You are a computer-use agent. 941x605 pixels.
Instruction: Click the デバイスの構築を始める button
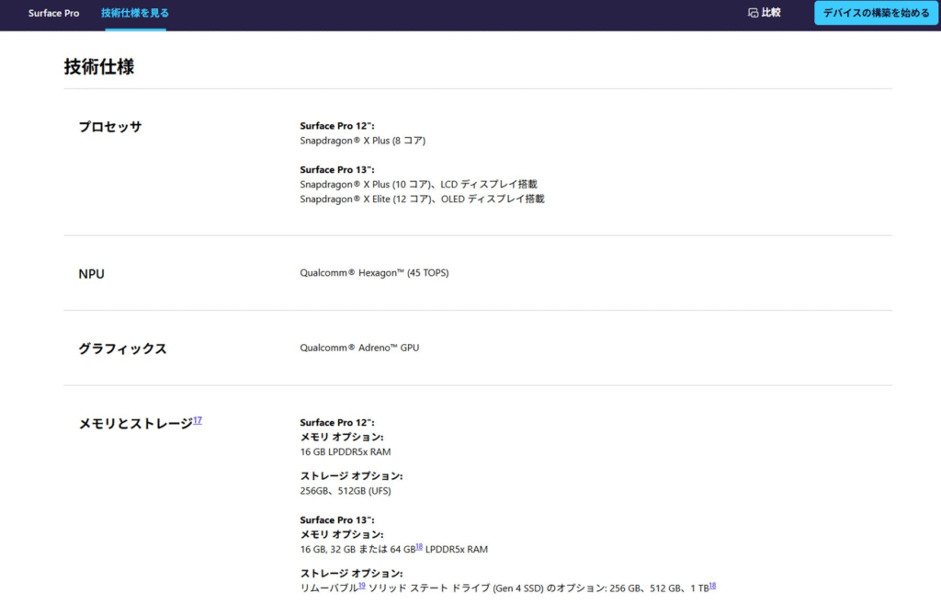(876, 13)
